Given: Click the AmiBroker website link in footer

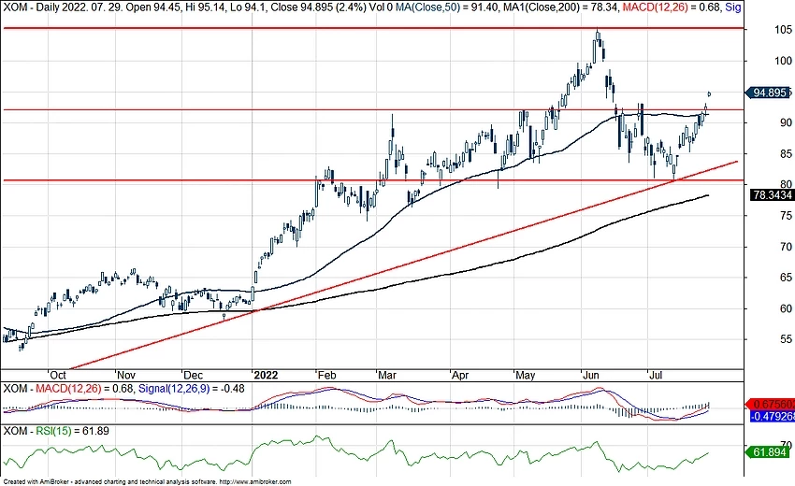Looking at the screenshot, I should pyautogui.click(x=256, y=482).
